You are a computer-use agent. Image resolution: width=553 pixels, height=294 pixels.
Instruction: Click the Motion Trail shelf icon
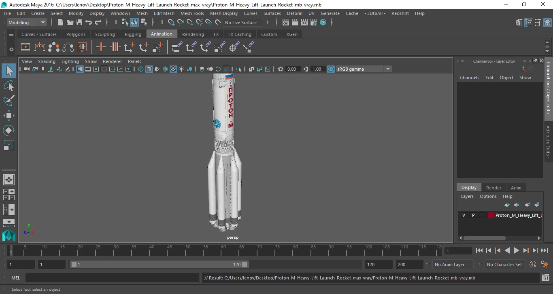[40, 47]
